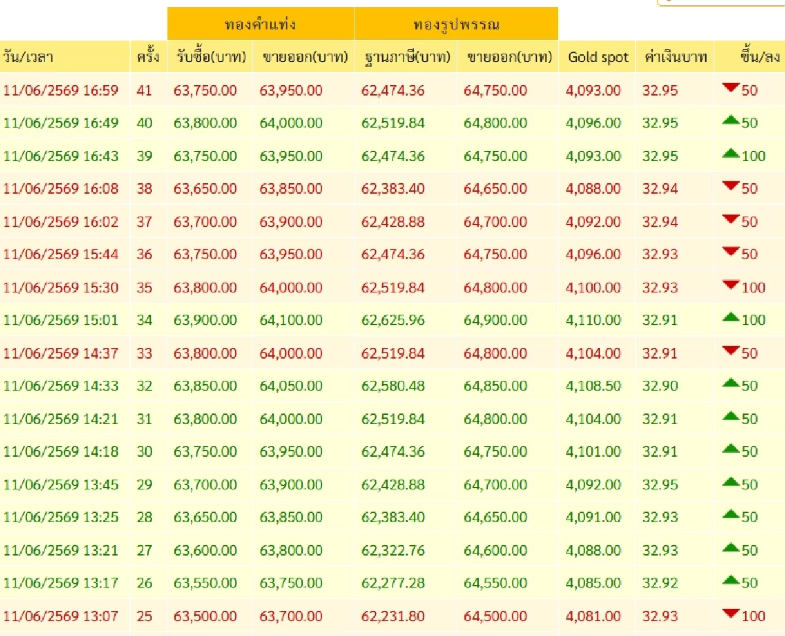This screenshot has height=636, width=785.
Task: Click the green up arrow in row 30
Action: (731, 449)
